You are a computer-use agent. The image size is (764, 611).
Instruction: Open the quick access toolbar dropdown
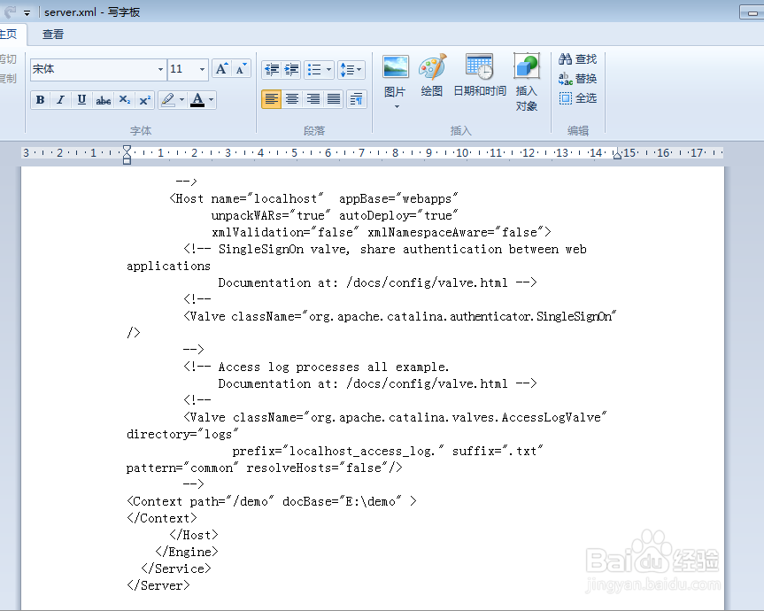[27, 13]
